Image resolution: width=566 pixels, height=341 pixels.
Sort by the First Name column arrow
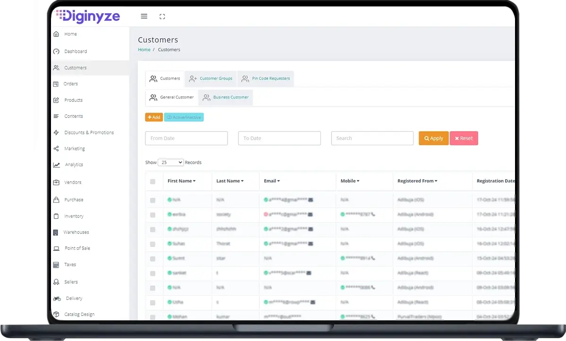[x=194, y=181]
